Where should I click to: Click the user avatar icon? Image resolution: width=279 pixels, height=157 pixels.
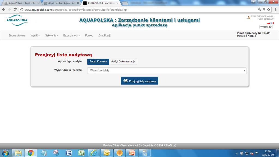pyautogui.click(x=248, y=18)
